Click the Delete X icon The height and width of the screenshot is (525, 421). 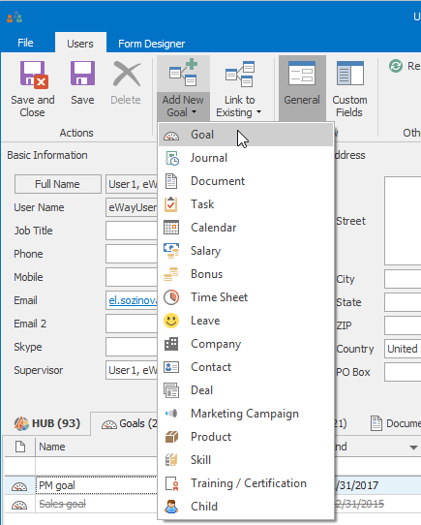pos(126,74)
